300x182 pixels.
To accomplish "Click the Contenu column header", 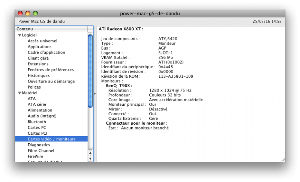I will 51,29.
